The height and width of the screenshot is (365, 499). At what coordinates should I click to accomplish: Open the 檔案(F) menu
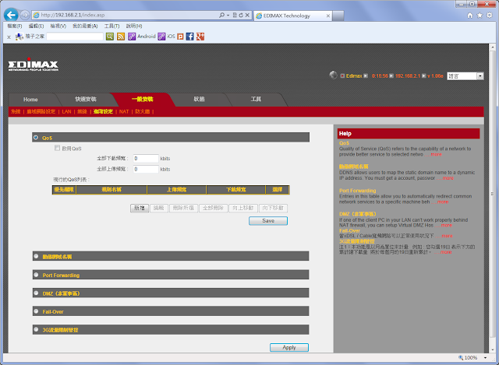click(x=15, y=26)
